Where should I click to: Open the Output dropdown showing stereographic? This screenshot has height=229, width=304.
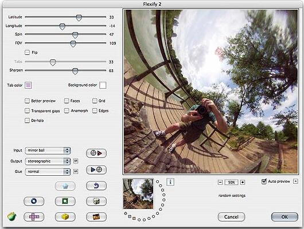[x=48, y=161]
